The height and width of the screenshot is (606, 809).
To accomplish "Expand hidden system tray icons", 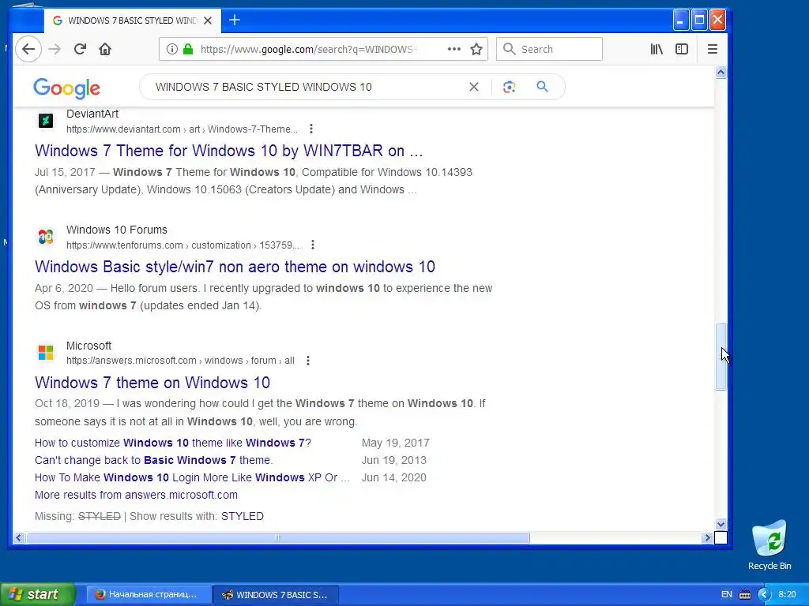I will click(x=764, y=595).
